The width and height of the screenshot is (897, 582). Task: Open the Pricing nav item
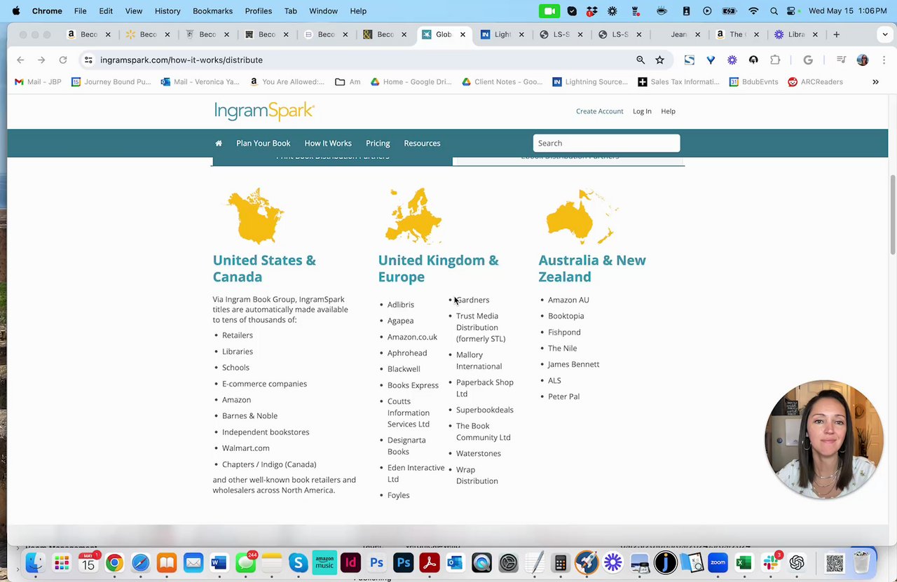tap(378, 143)
